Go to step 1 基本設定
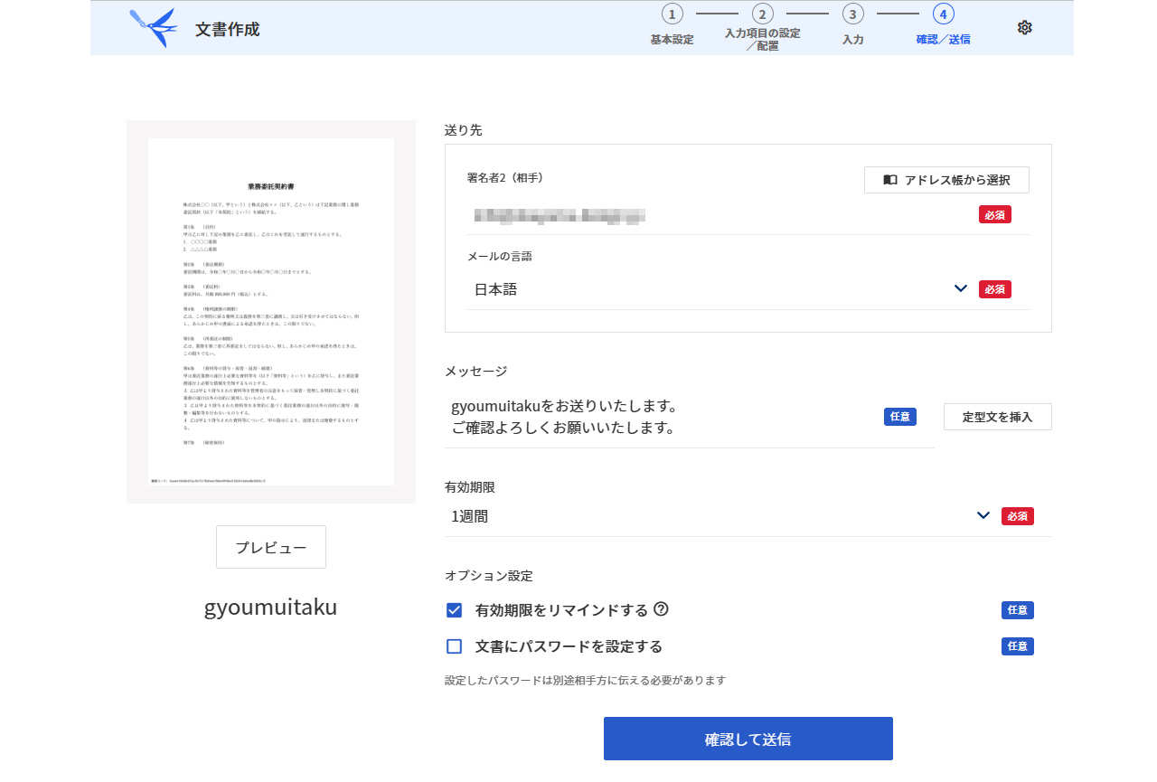Screen dimensions: 1157x782 click(x=672, y=26)
